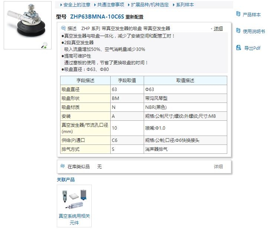Click the 真空发生器/节流孔口径 field cell
Image resolution: width=277 pixels, height=237 pixels.
[x=85, y=128]
